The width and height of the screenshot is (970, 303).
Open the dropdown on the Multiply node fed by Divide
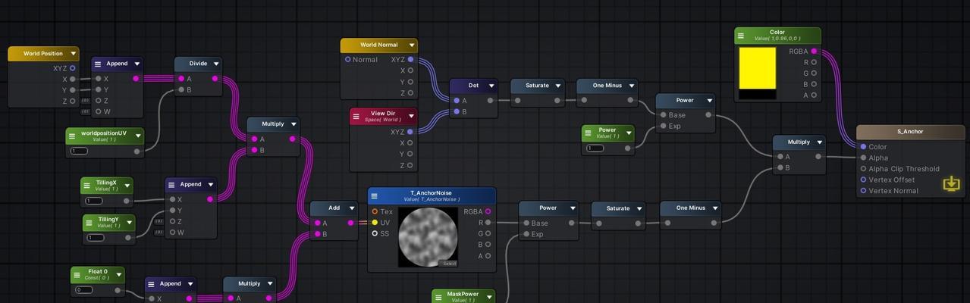tap(294, 123)
